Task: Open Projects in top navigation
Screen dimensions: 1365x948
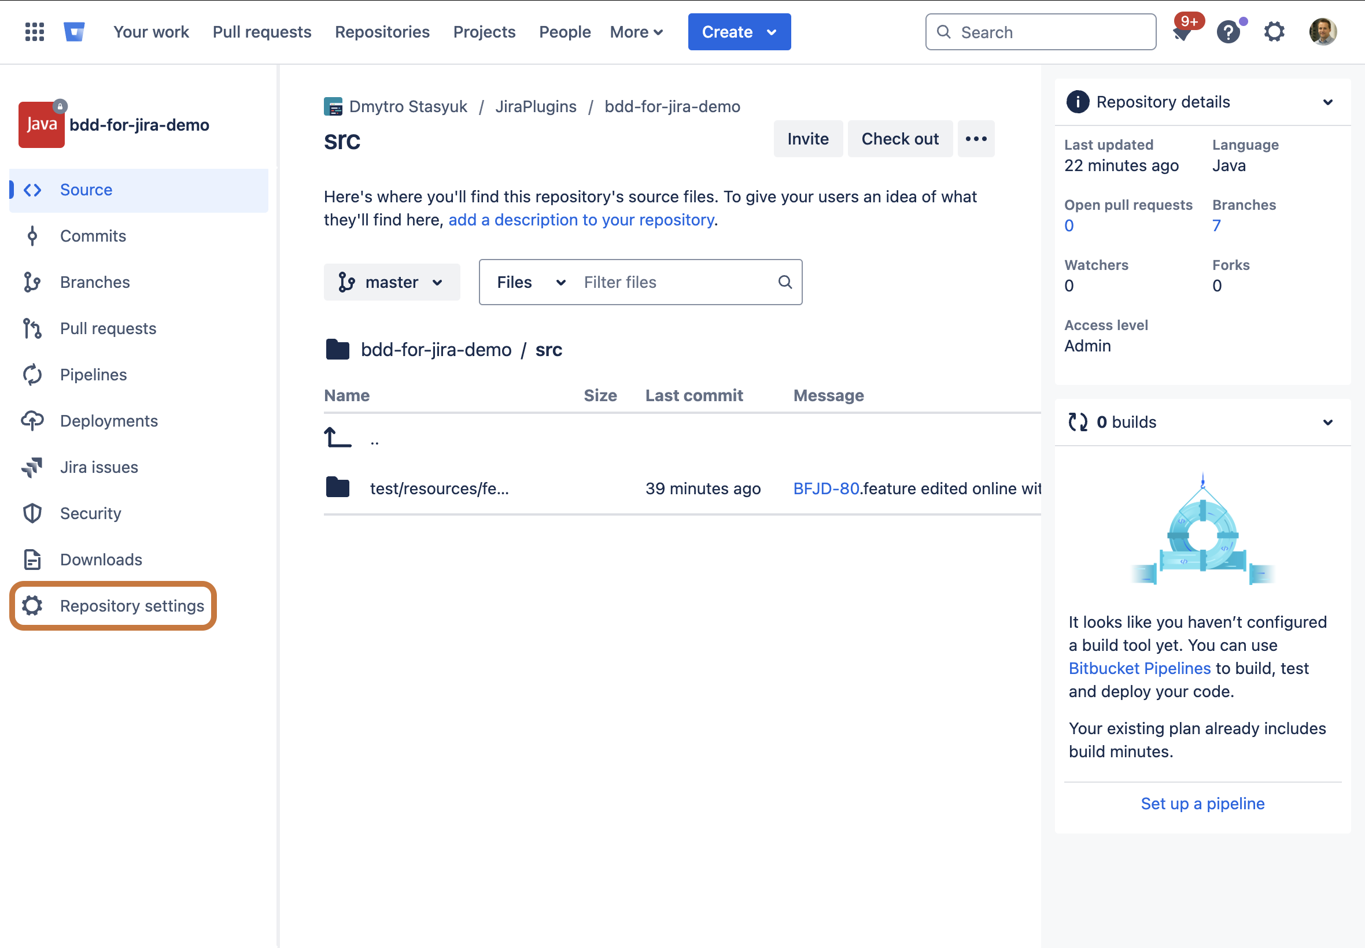Action: tap(484, 32)
